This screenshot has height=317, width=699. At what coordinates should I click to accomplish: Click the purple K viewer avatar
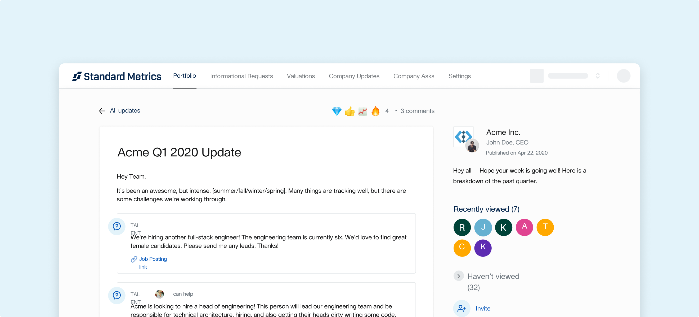pyautogui.click(x=483, y=248)
